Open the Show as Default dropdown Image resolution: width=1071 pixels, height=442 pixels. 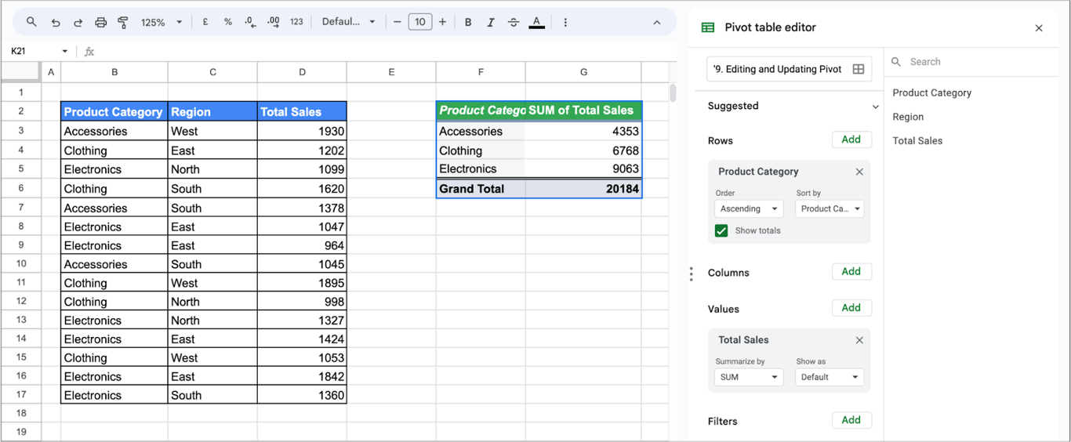(x=830, y=377)
